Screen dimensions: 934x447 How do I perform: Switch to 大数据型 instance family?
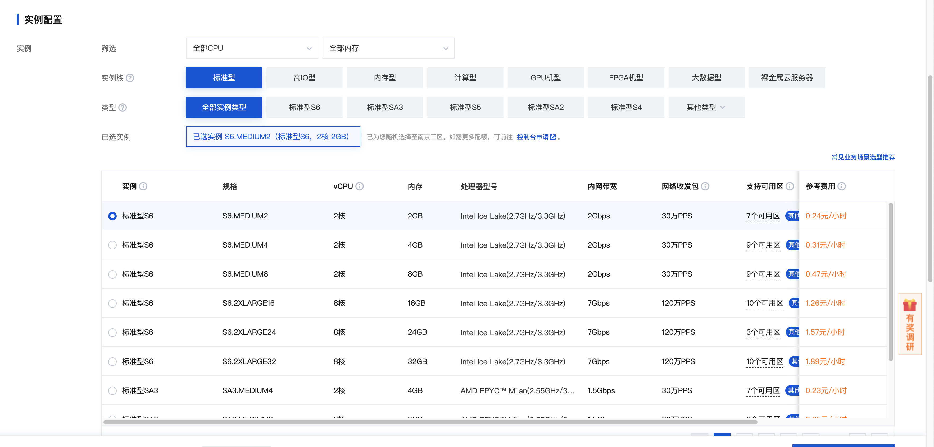pos(706,77)
